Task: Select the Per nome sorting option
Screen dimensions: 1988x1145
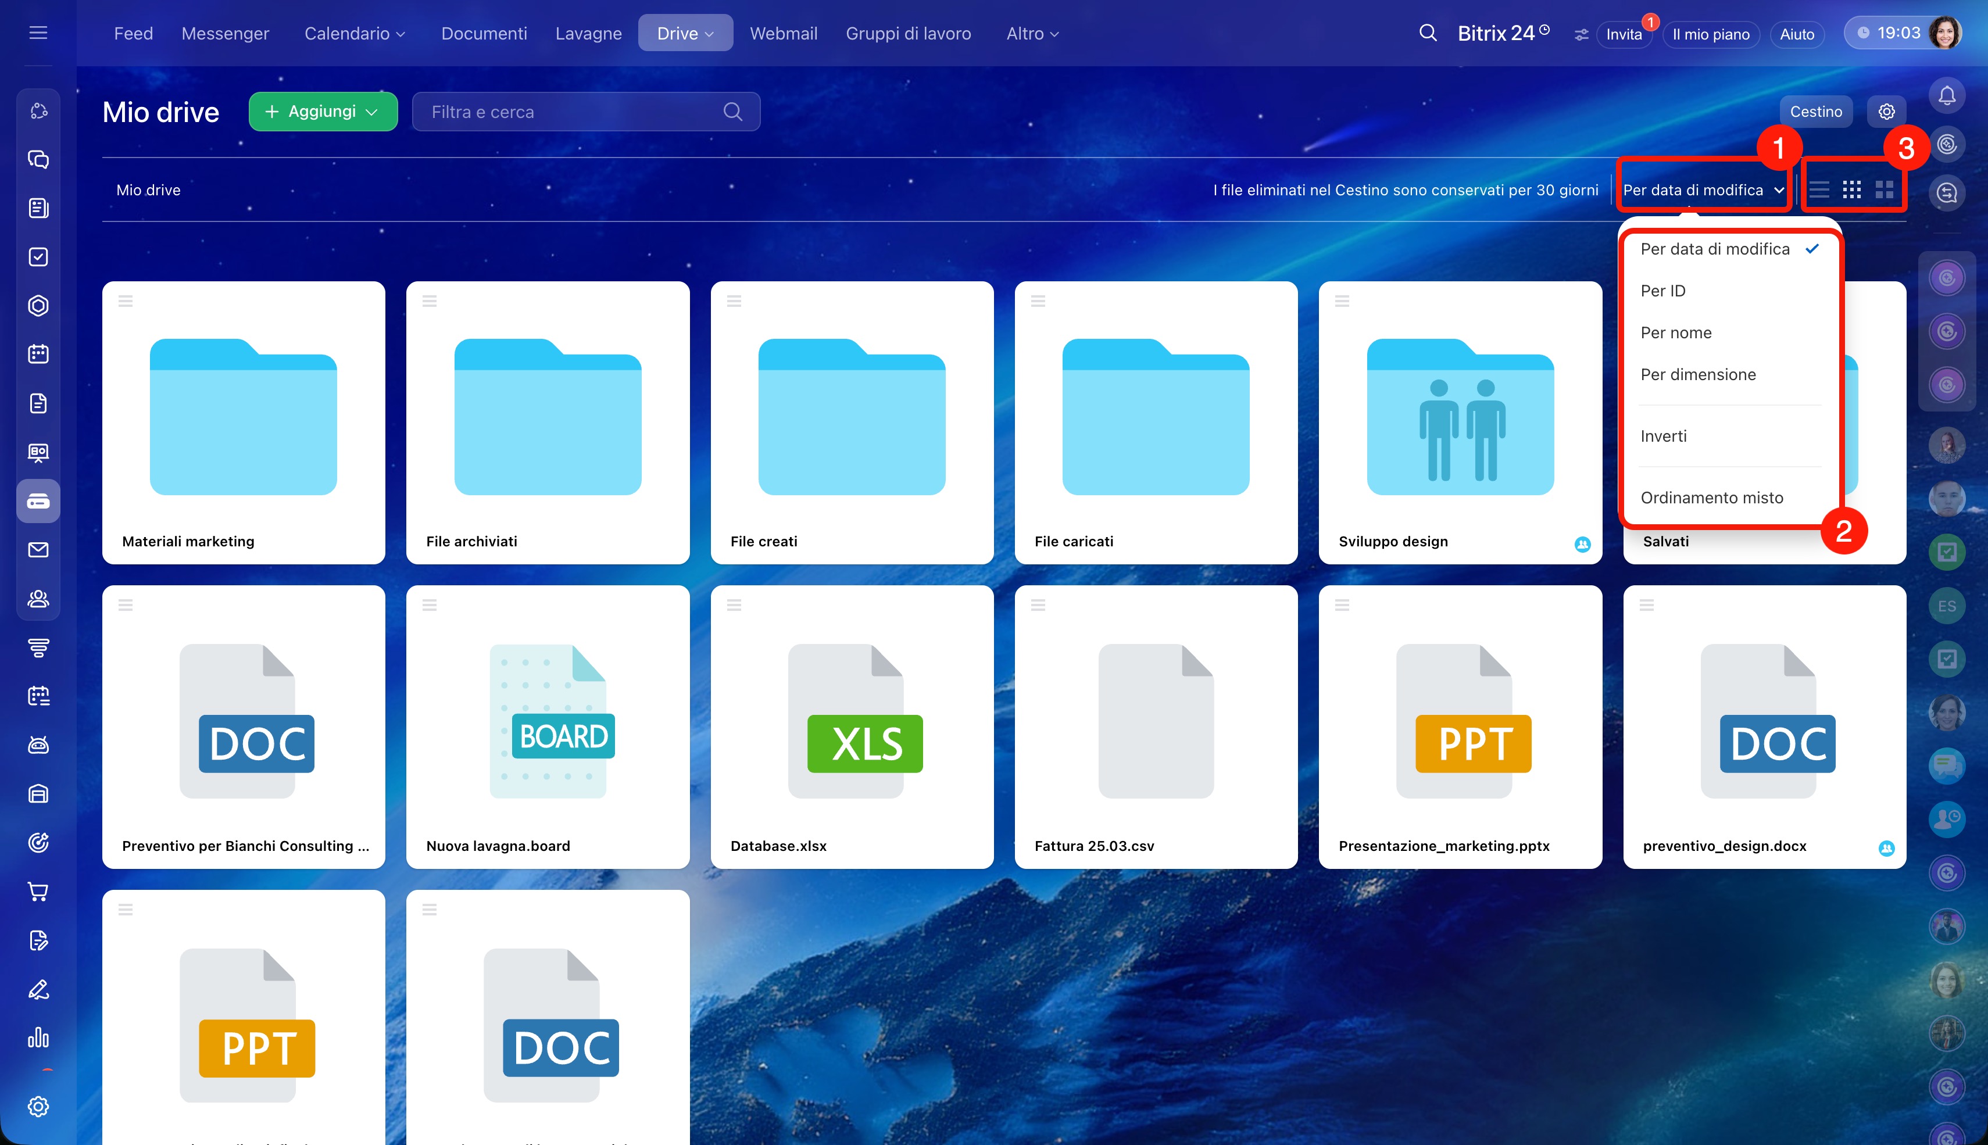Action: (1676, 332)
